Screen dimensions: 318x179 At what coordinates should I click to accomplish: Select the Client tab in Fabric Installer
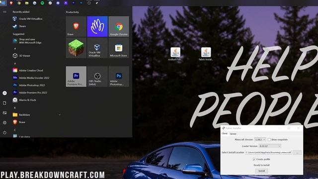coord(225,134)
